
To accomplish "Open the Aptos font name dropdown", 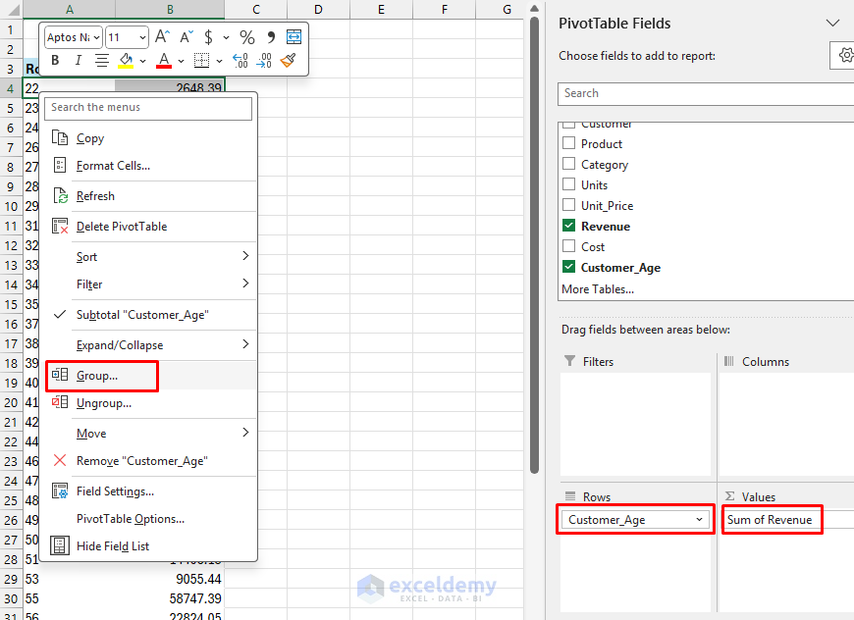I will coord(98,36).
